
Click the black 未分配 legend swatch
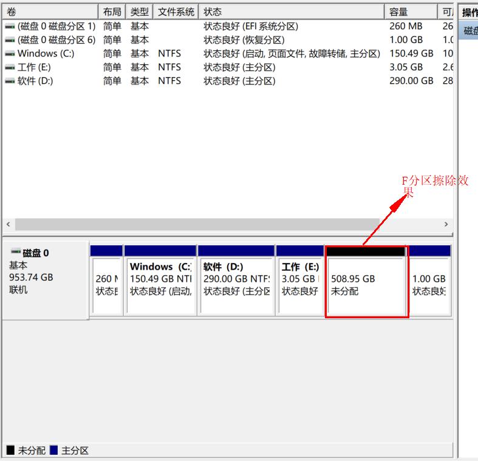(10, 450)
